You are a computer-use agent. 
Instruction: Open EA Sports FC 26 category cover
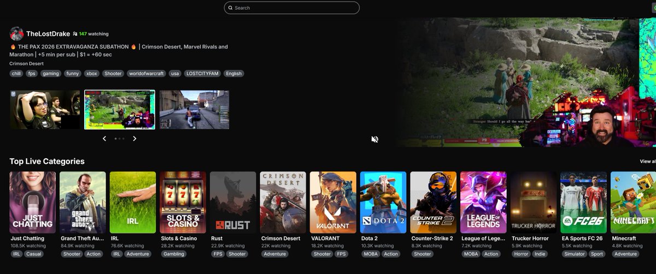coord(584,202)
